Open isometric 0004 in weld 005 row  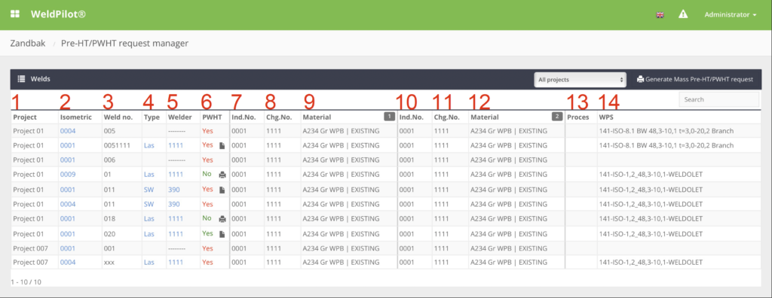[68, 131]
